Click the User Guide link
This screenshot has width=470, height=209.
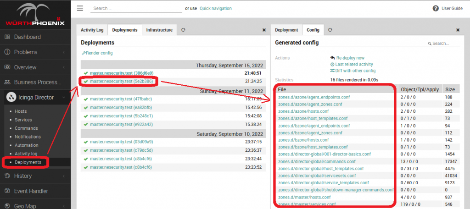point(452,8)
